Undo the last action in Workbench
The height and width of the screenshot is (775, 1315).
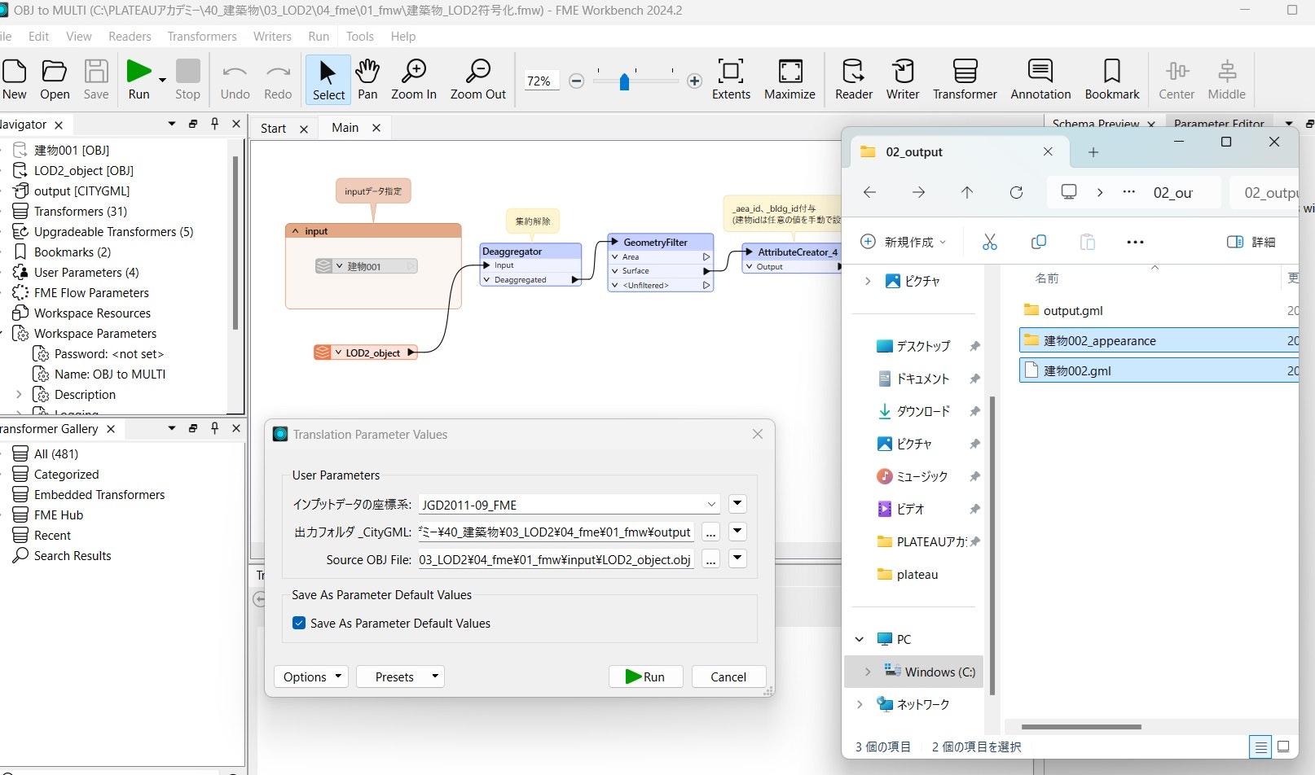235,80
